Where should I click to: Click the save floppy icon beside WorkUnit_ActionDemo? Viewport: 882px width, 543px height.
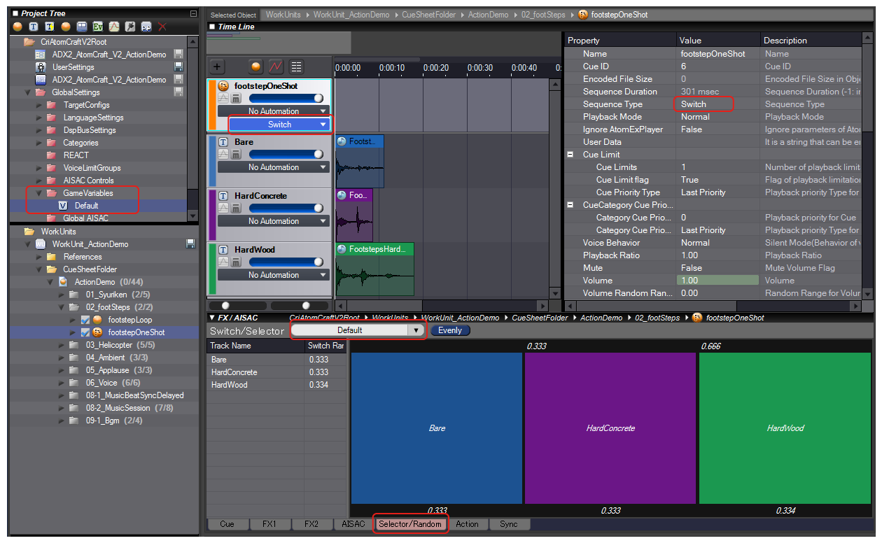[190, 244]
